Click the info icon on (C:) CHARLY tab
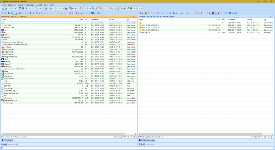This screenshot has width=275, height=150. click(3, 140)
